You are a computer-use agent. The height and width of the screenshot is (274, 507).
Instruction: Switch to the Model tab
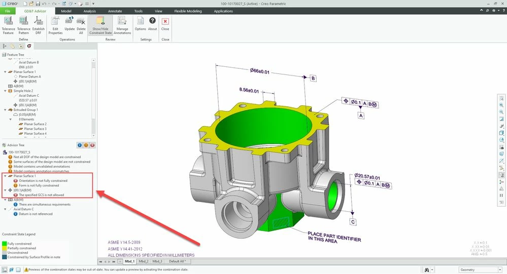click(x=66, y=11)
